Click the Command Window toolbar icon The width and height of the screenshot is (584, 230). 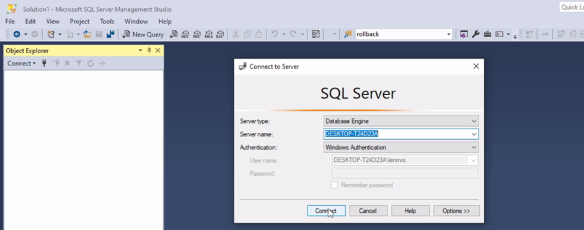click(x=499, y=34)
